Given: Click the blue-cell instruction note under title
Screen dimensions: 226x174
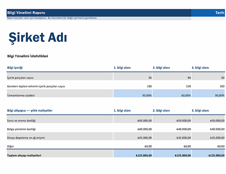Looking at the screenshot, I should [52, 18].
